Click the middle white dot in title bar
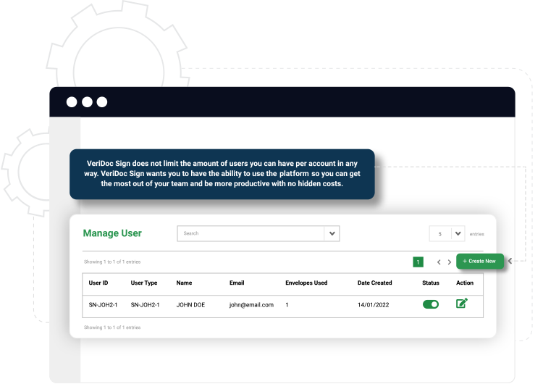This screenshot has width=543, height=384. coord(87,102)
